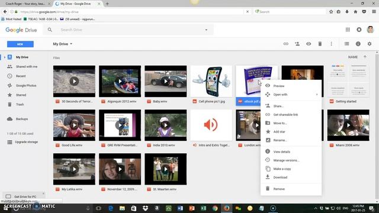Image resolution: width=379 pixels, height=213 pixels.
Task: Open Trash in sidebar
Action: point(20,105)
